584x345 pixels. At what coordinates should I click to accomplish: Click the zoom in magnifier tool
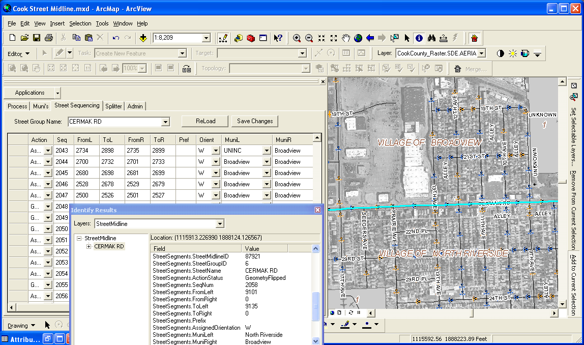coord(297,38)
